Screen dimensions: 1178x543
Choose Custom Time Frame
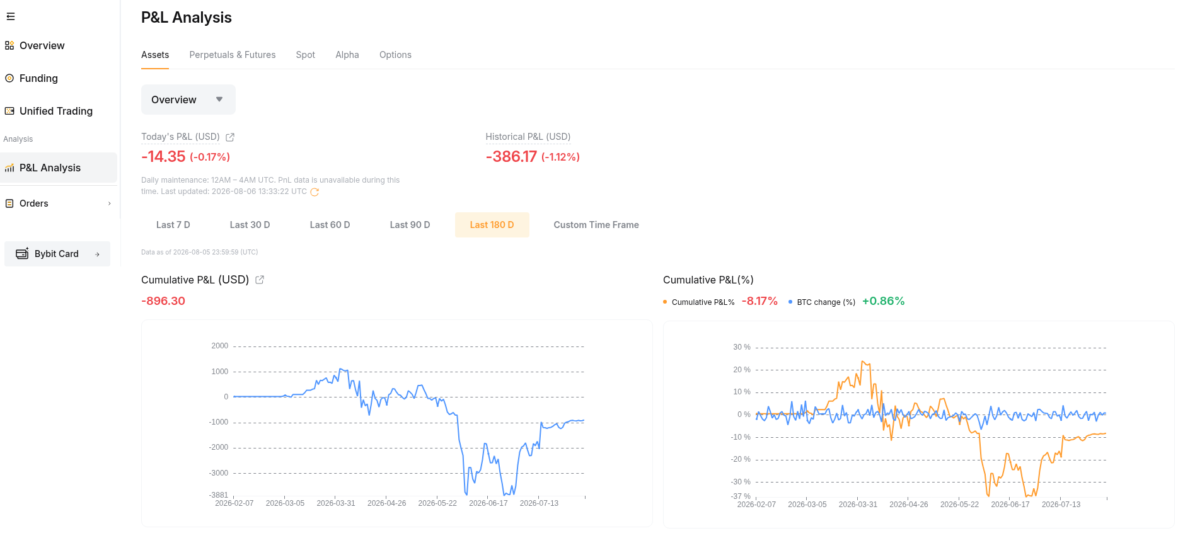596,225
